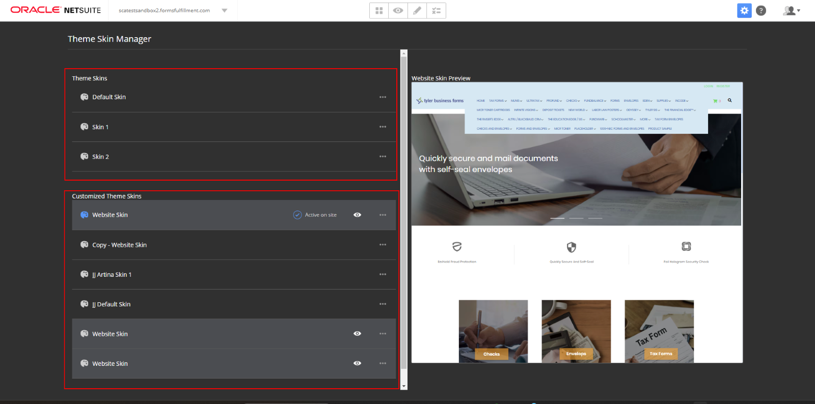Toggle preview eye on the bottom Website Skin row
Image resolution: width=815 pixels, height=404 pixels.
[358, 363]
